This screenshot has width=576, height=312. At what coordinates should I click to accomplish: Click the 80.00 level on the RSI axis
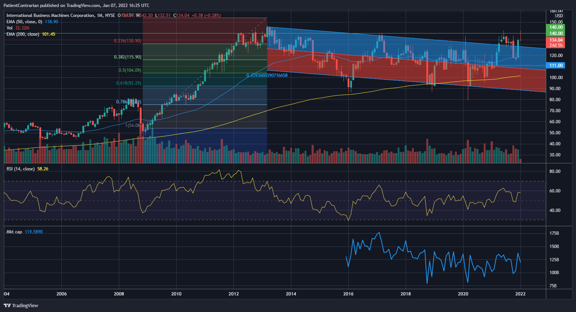[x=555, y=171]
